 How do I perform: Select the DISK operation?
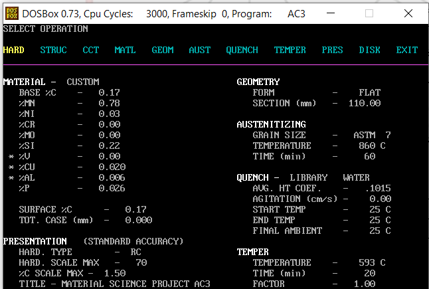pyautogui.click(x=369, y=50)
